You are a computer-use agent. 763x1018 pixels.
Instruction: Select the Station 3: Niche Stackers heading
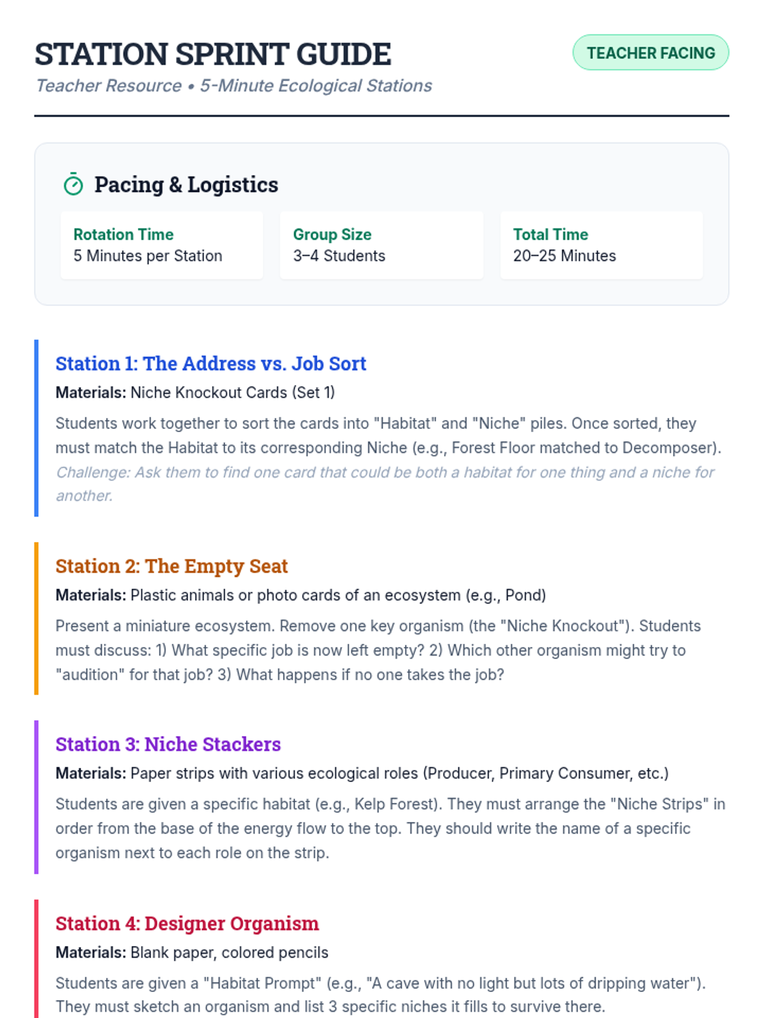[x=168, y=744]
